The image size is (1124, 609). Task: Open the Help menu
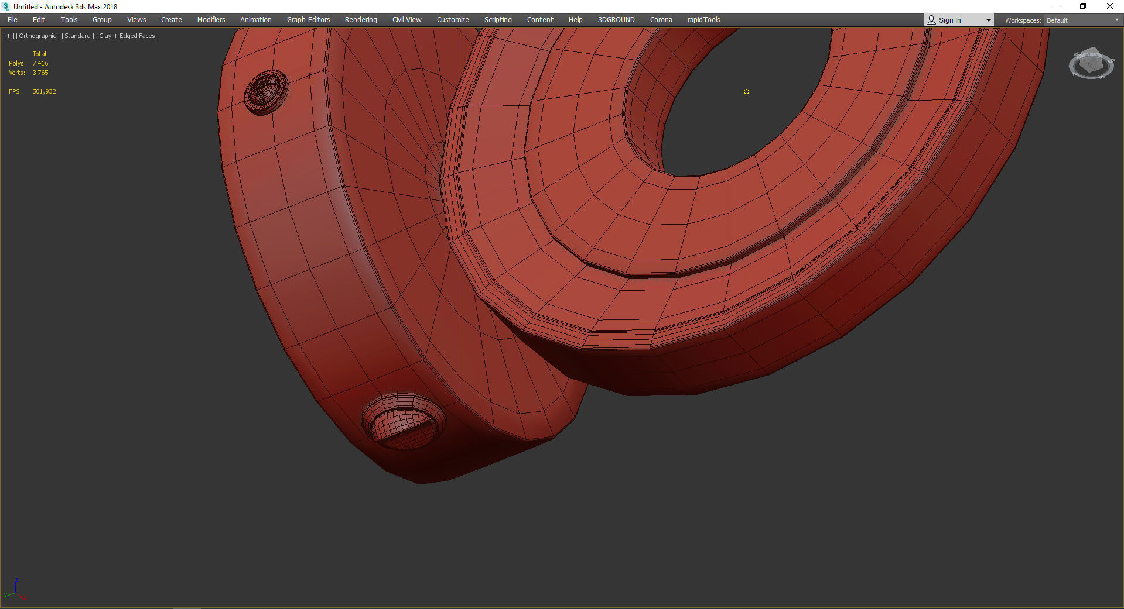576,20
